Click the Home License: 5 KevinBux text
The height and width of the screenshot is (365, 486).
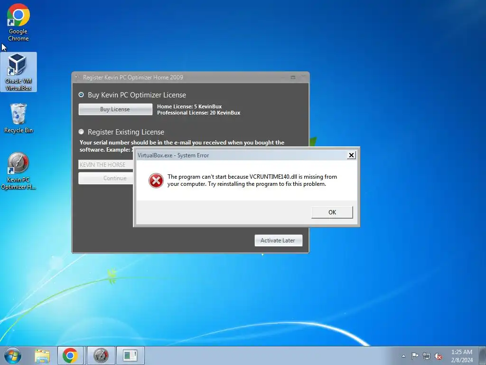tap(189, 106)
